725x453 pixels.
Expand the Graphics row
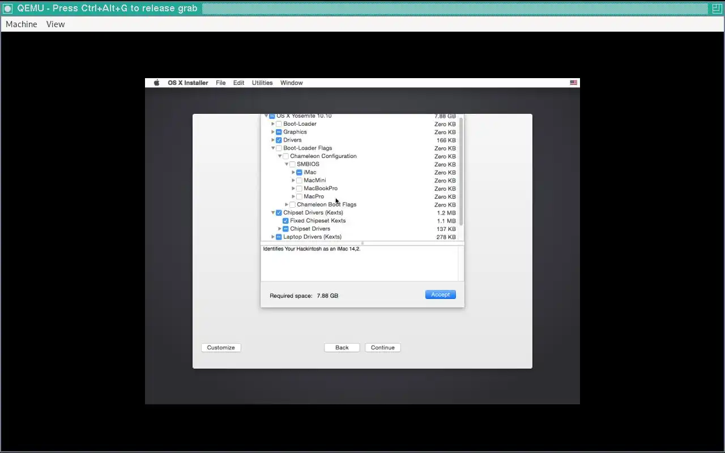273,132
